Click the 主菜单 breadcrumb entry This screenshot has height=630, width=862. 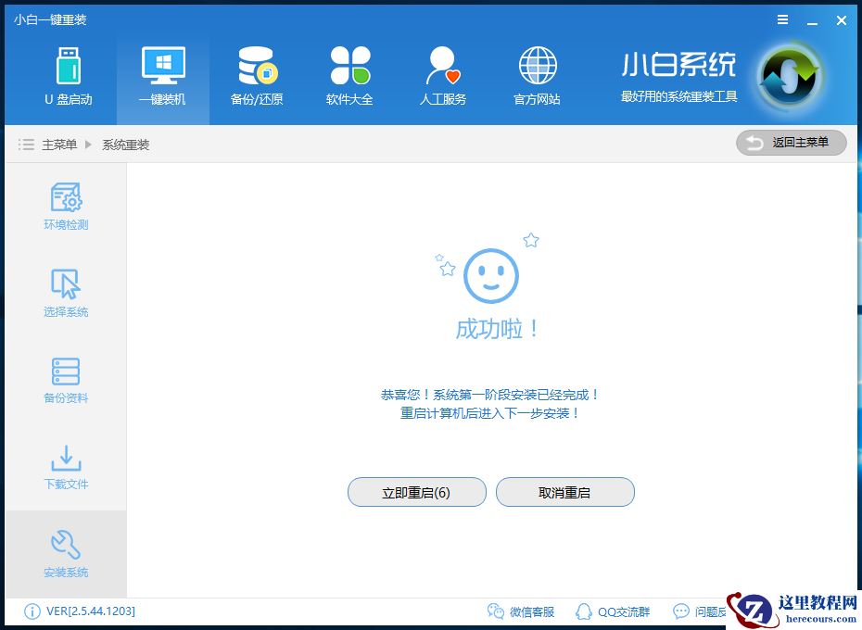(60, 145)
